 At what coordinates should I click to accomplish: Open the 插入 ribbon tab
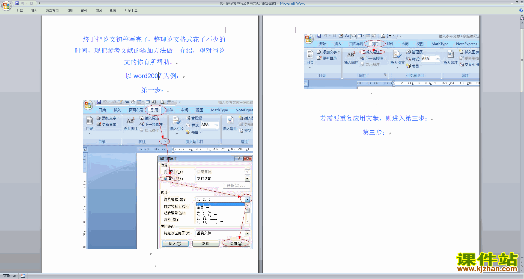click(34, 10)
